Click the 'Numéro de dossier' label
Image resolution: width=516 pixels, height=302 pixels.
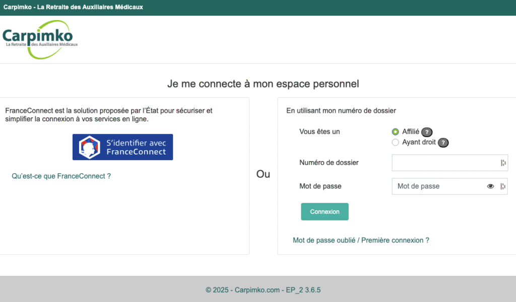329,163
